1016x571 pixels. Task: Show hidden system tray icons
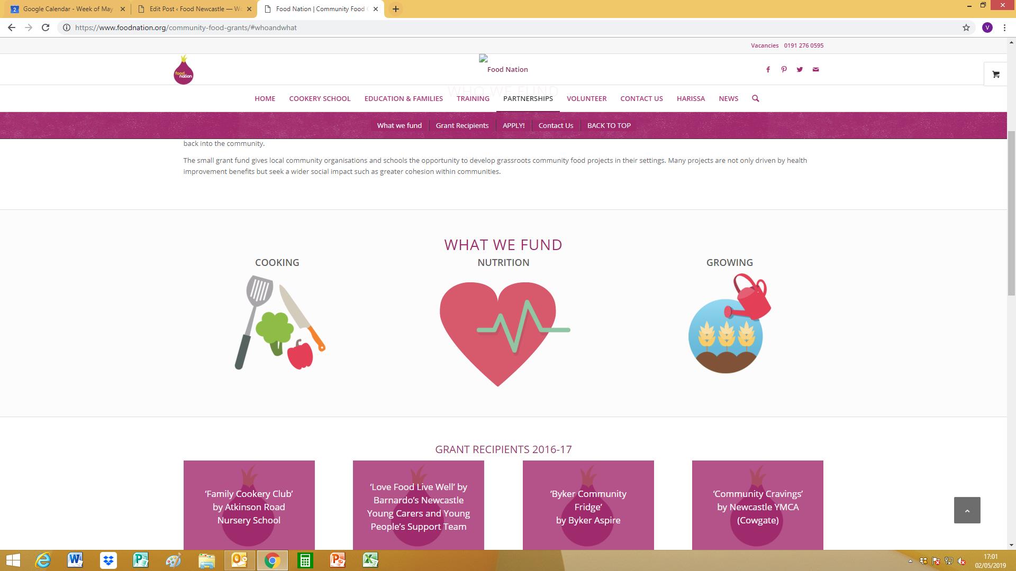[x=910, y=561]
